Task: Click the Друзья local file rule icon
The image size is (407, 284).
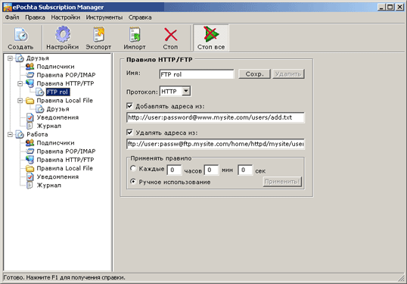Action: point(39,109)
